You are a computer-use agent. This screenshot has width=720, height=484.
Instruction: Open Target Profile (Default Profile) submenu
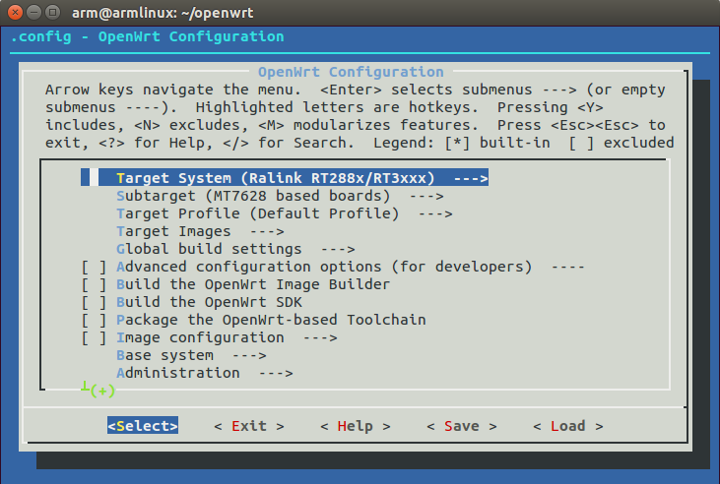pyautogui.click(x=285, y=213)
